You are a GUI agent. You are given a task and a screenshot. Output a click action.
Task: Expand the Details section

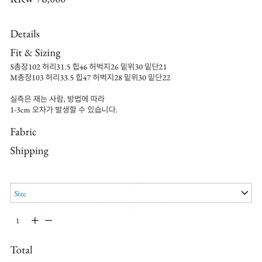[25, 34]
